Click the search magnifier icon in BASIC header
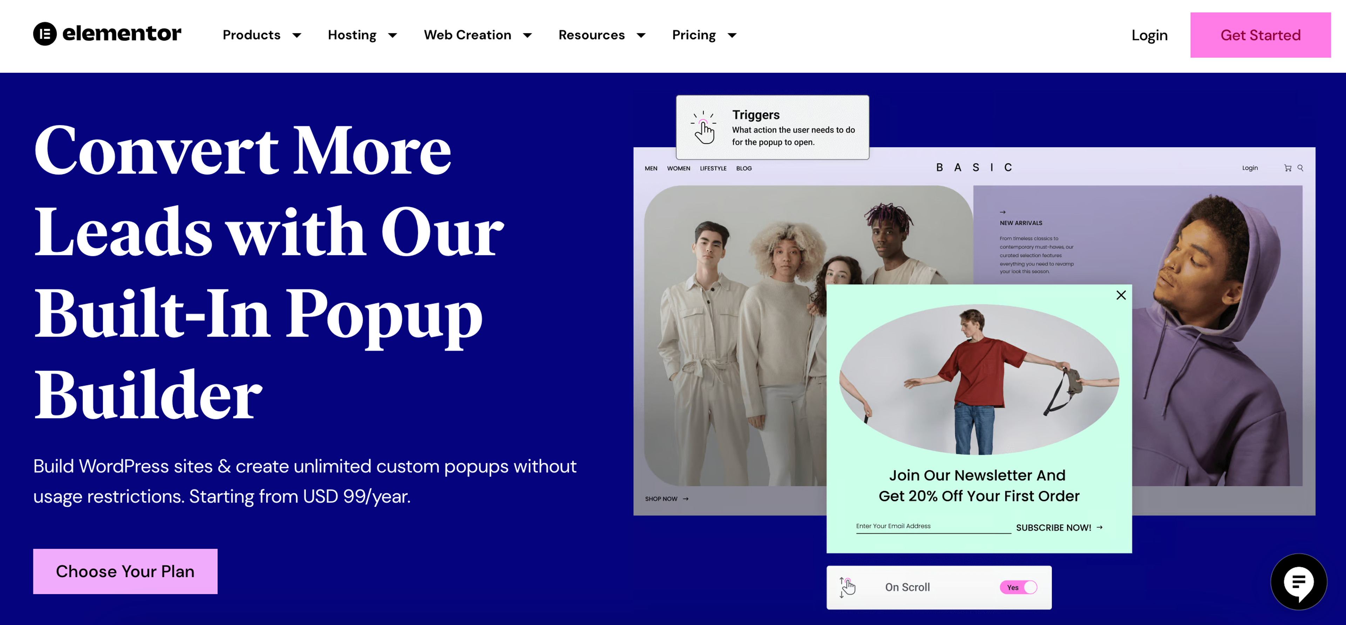This screenshot has height=625, width=1346. 1300,168
